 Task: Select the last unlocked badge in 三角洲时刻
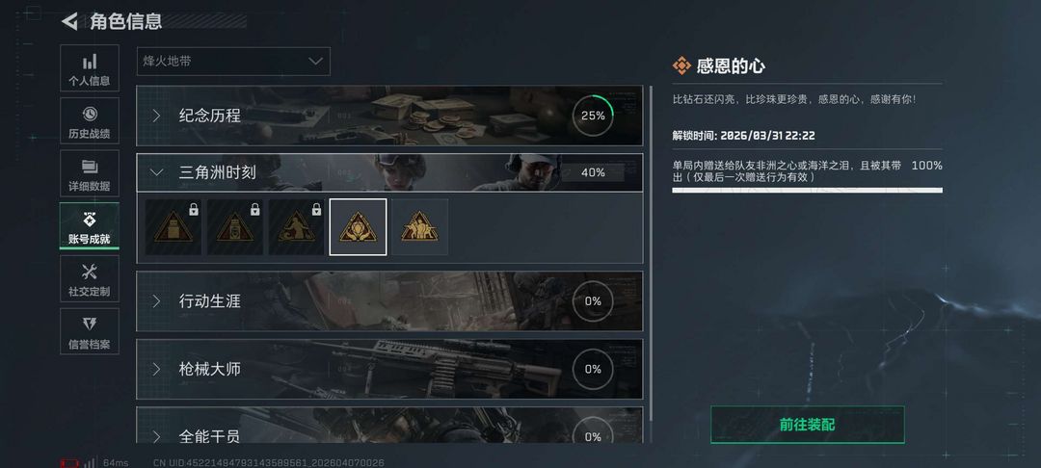(419, 226)
